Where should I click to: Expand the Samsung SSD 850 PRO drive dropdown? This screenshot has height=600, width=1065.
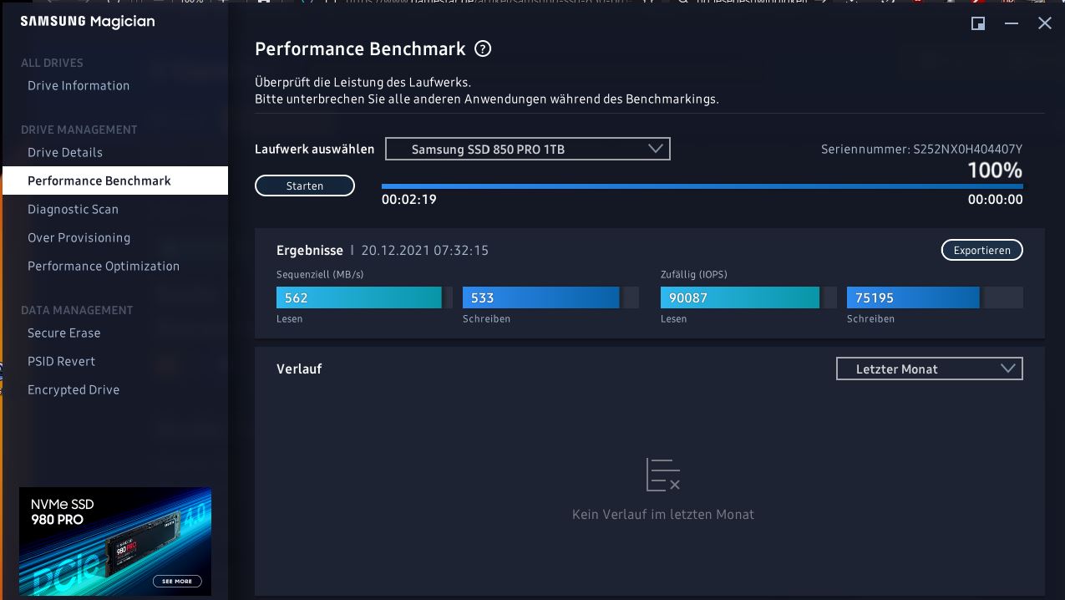pyautogui.click(x=528, y=150)
